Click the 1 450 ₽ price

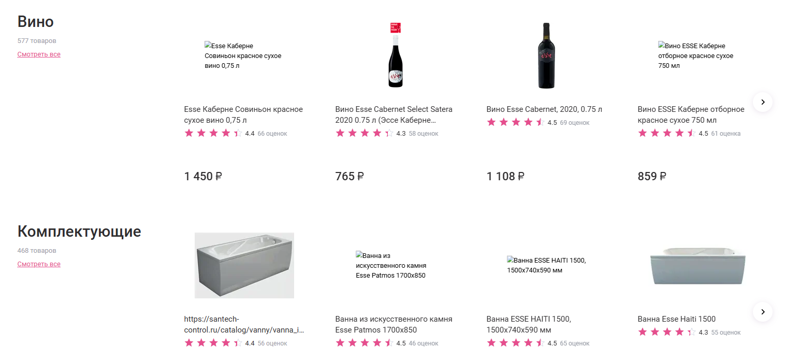click(203, 177)
